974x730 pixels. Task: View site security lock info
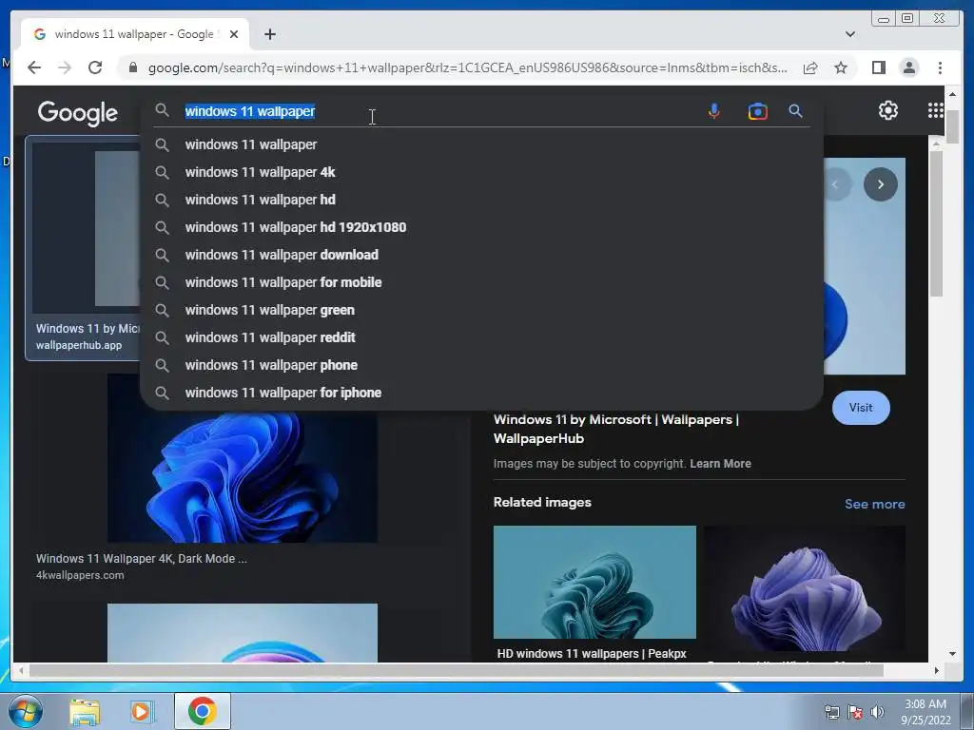(x=133, y=67)
